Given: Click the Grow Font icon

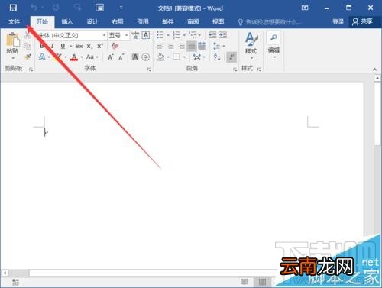Looking at the screenshot, I should (x=110, y=57).
